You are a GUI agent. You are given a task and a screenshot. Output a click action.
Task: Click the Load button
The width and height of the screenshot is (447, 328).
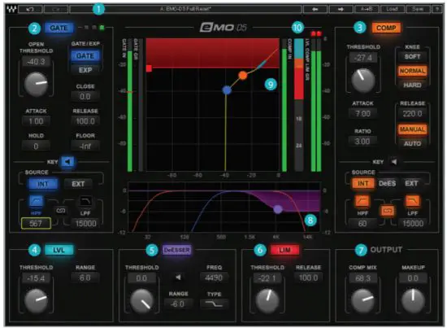392,9
